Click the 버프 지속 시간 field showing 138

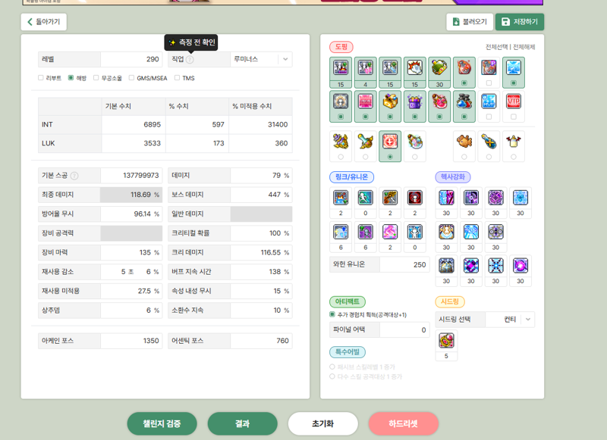coord(261,272)
